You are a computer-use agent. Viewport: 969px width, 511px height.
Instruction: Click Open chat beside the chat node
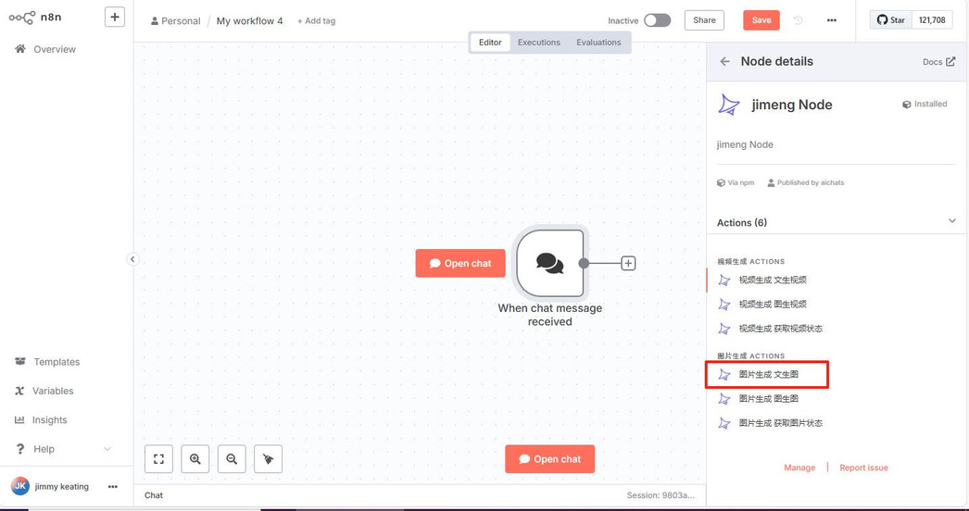[x=460, y=263]
